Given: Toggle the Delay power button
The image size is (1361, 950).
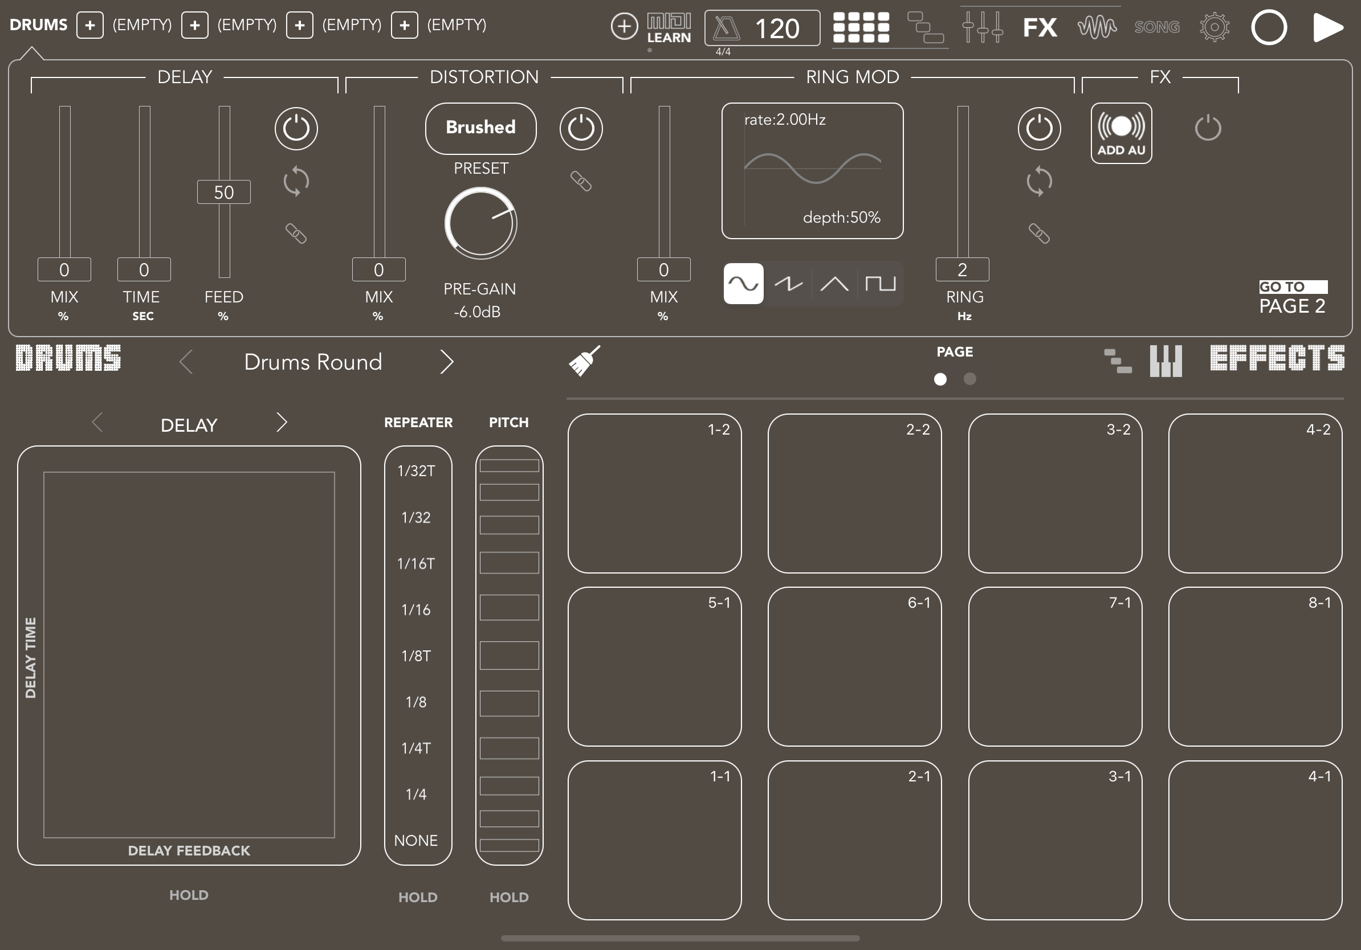Looking at the screenshot, I should click(x=296, y=129).
